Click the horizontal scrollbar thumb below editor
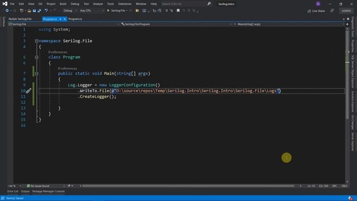The image size is (357, 201). point(188,186)
